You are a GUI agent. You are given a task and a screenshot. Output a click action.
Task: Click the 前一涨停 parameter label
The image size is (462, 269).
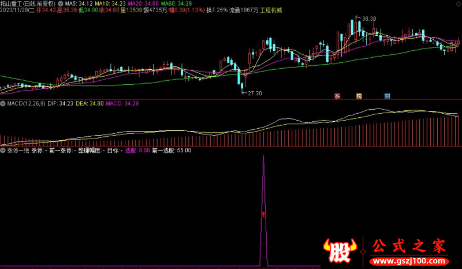[x=62, y=151]
